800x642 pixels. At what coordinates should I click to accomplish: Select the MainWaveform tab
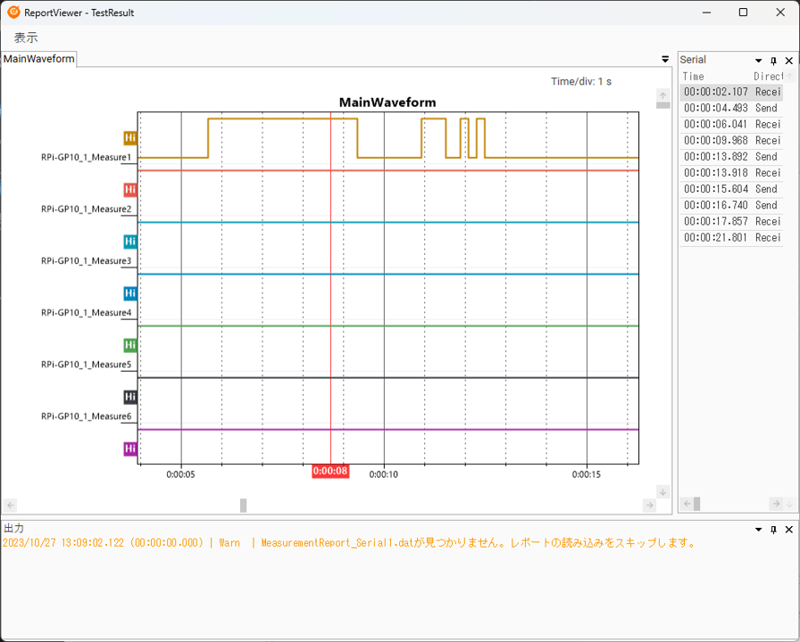(38, 59)
